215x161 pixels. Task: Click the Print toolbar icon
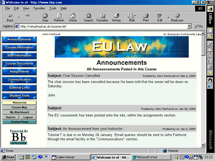(146, 16)
